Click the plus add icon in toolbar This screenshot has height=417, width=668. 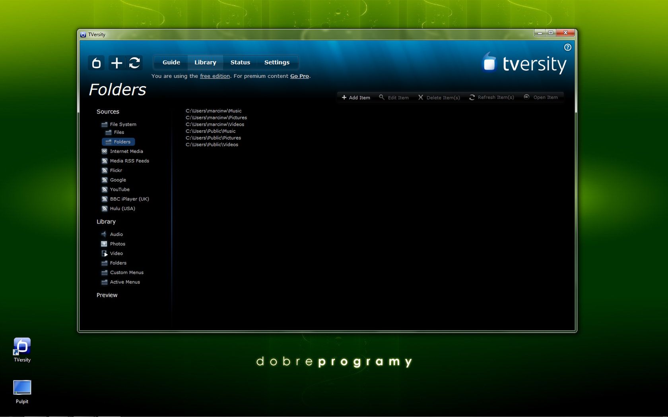tap(117, 63)
